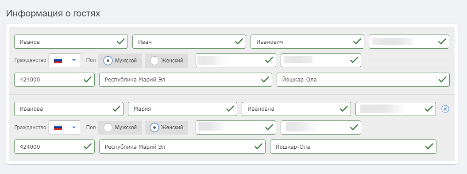Viewport: 467px width, 174px height.
Task: Click the Иванович patronymic field
Action: 307,42
